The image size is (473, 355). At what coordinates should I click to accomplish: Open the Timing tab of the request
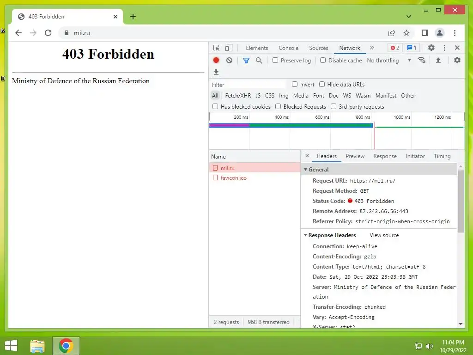click(x=442, y=156)
